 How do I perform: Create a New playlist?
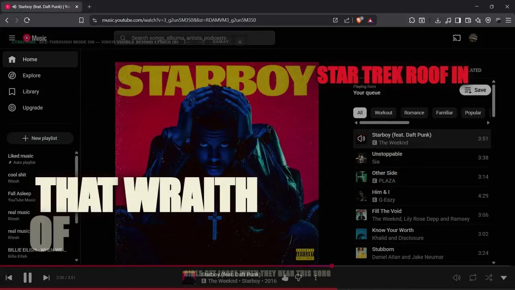[40, 138]
